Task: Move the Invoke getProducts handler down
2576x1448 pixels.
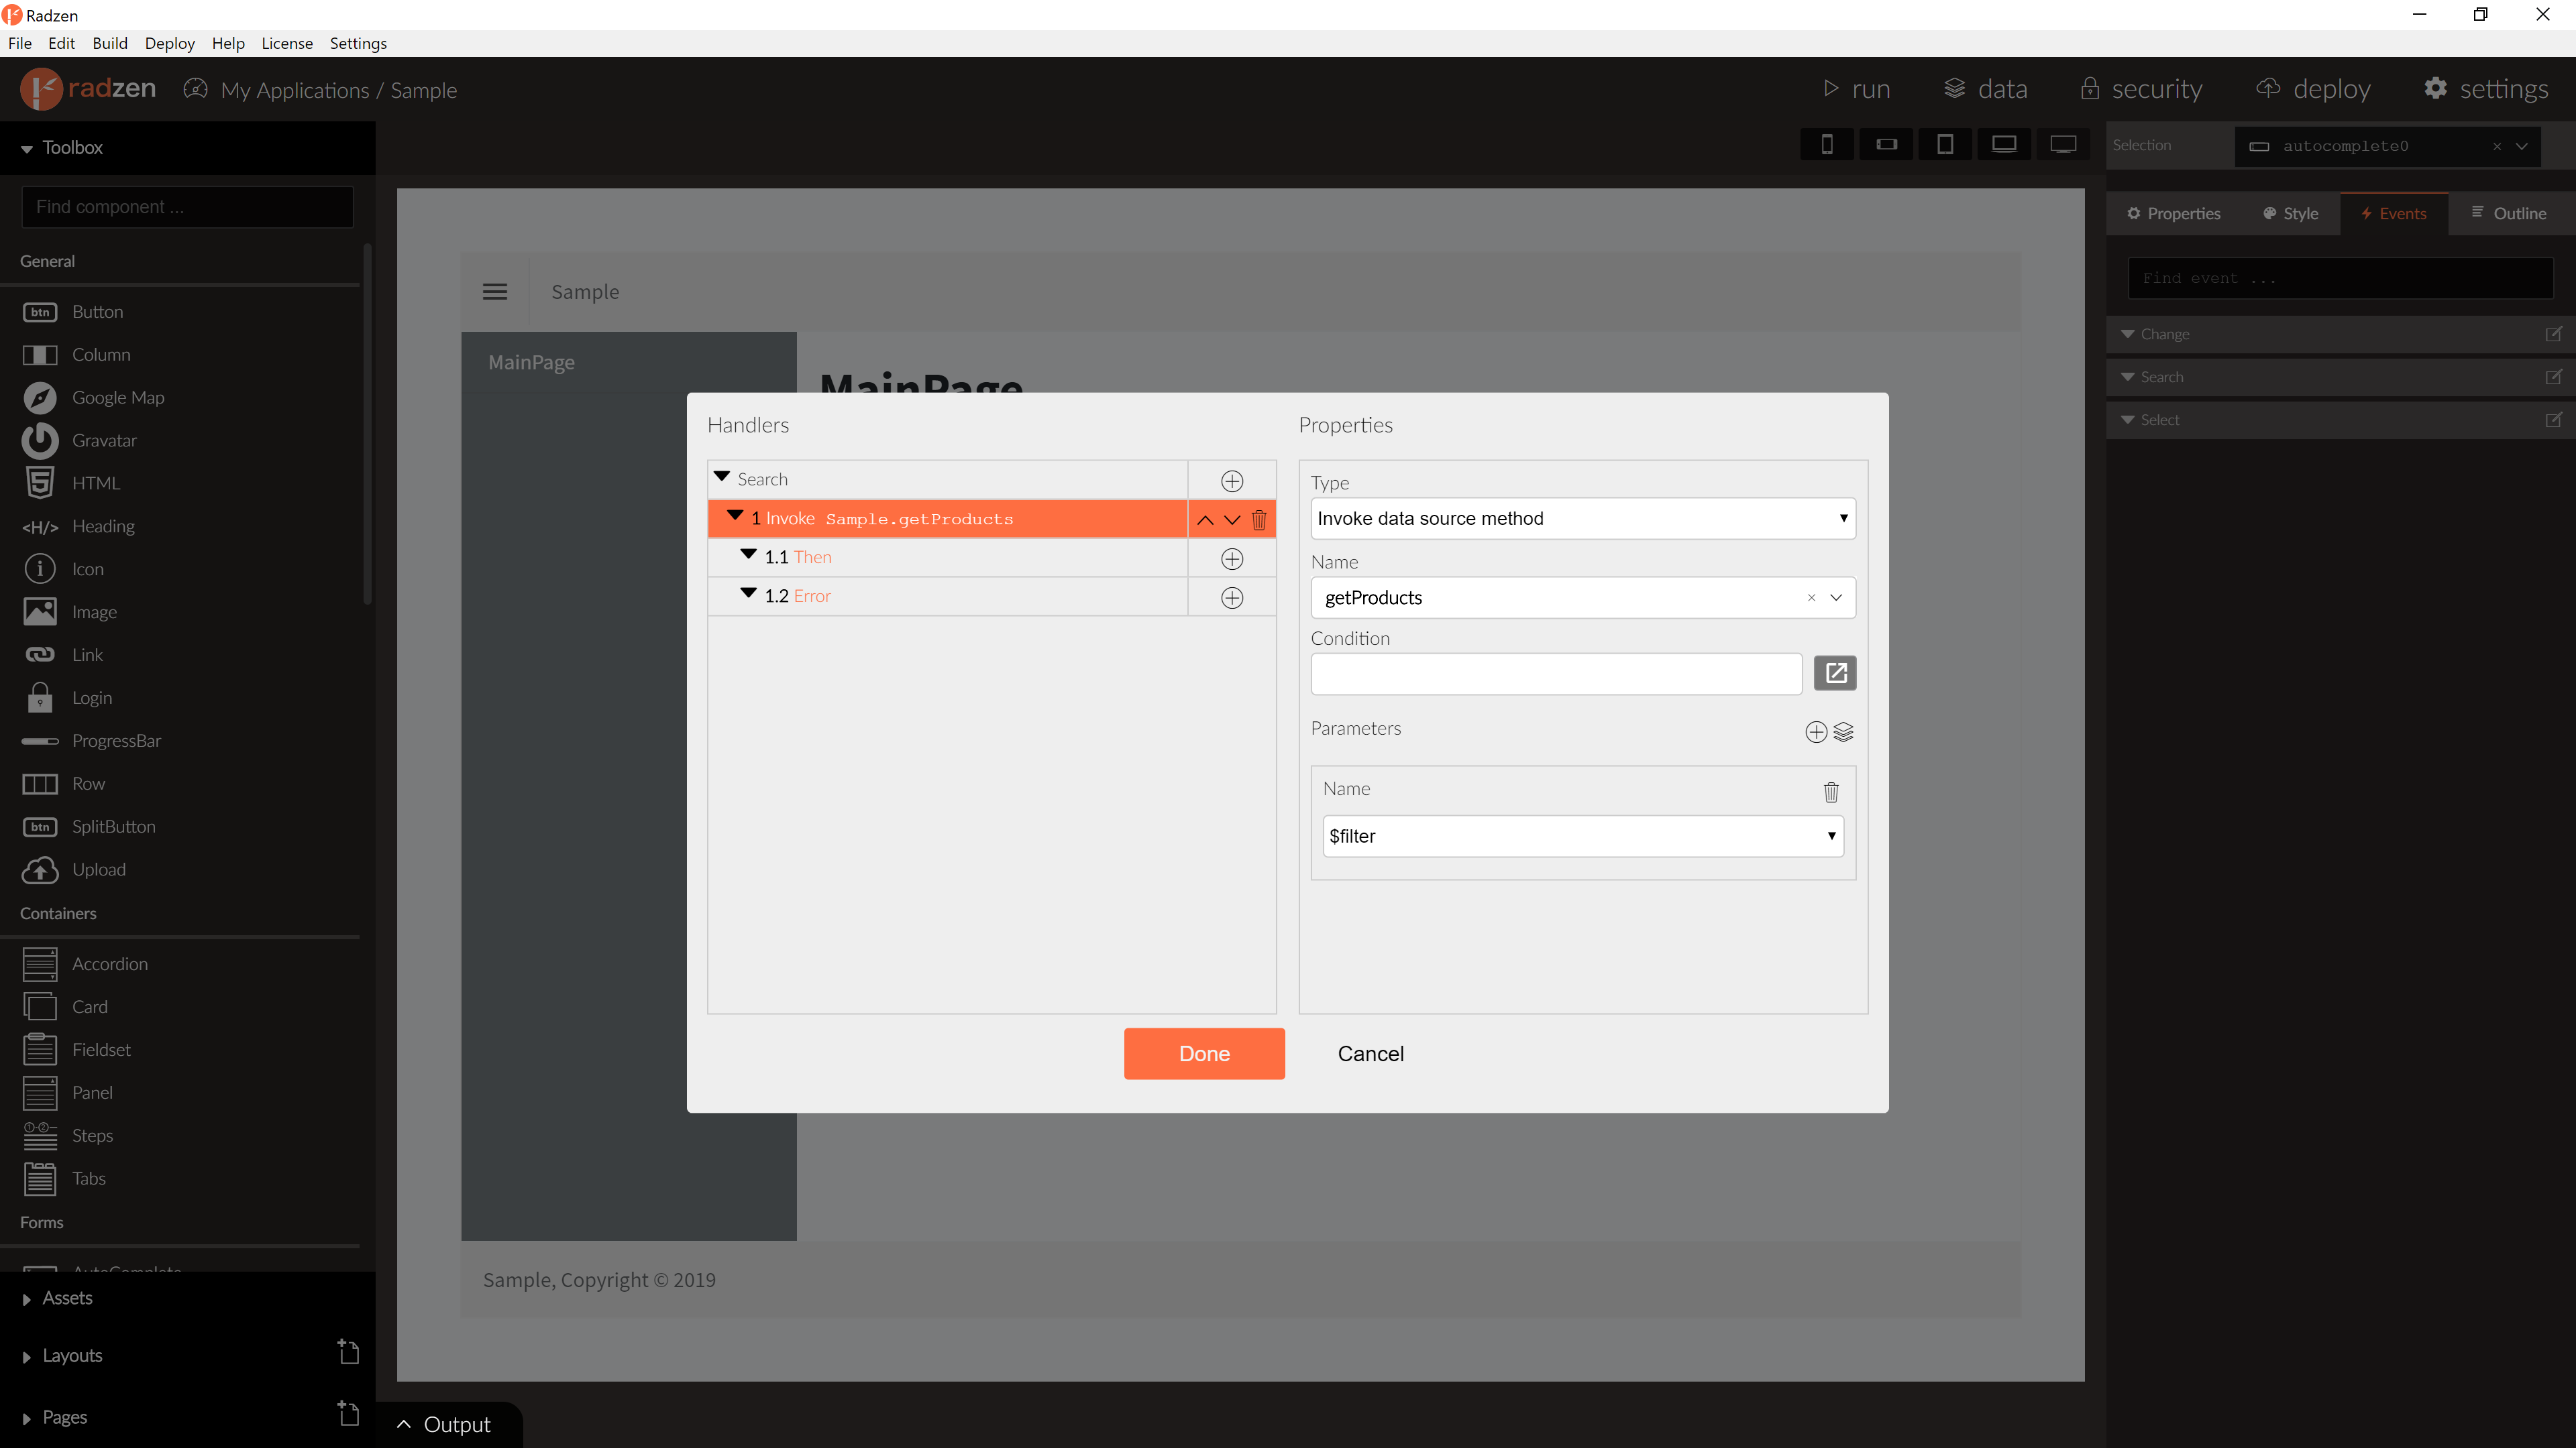Action: pyautogui.click(x=1232, y=520)
